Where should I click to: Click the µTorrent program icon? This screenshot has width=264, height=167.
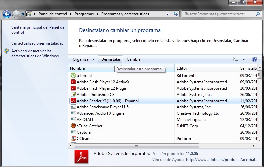73,75
